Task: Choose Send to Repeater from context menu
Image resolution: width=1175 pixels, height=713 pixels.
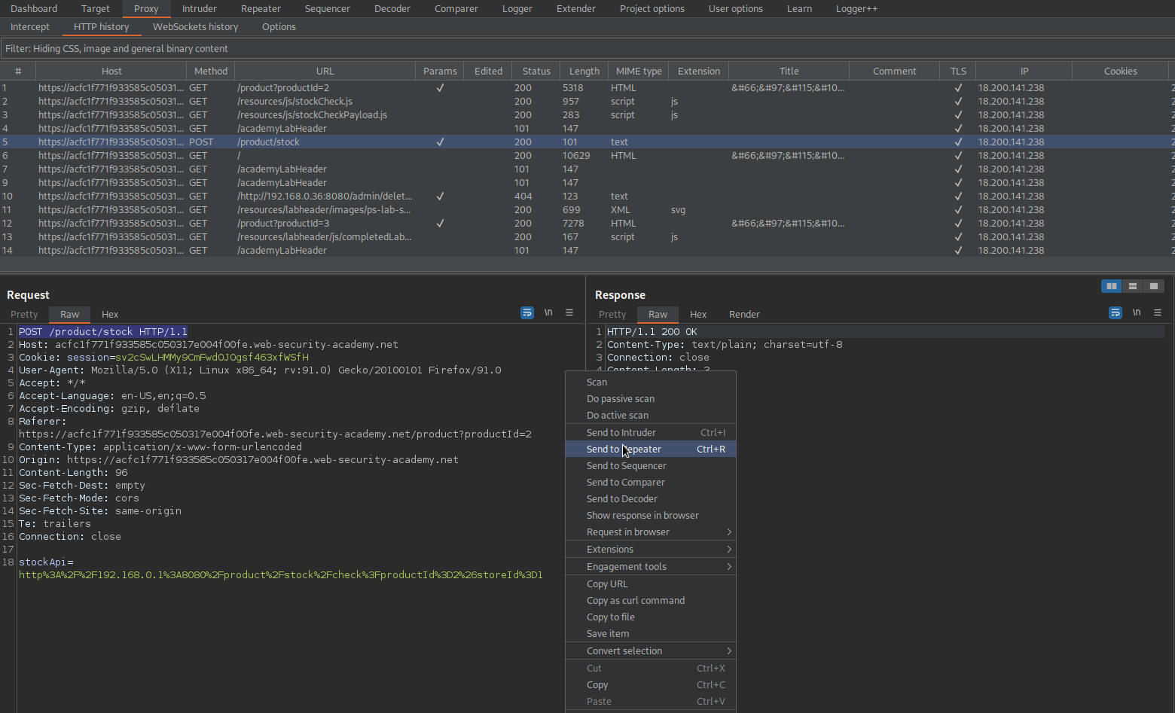Action: pyautogui.click(x=651, y=449)
